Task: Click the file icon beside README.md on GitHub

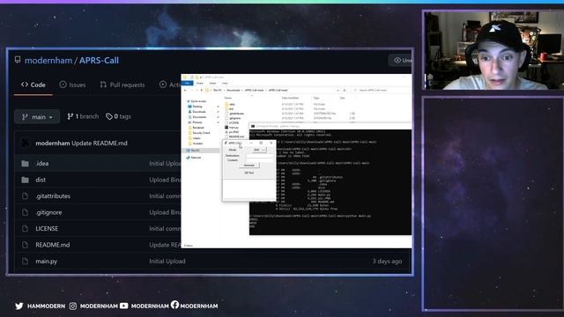Action: [x=25, y=245]
